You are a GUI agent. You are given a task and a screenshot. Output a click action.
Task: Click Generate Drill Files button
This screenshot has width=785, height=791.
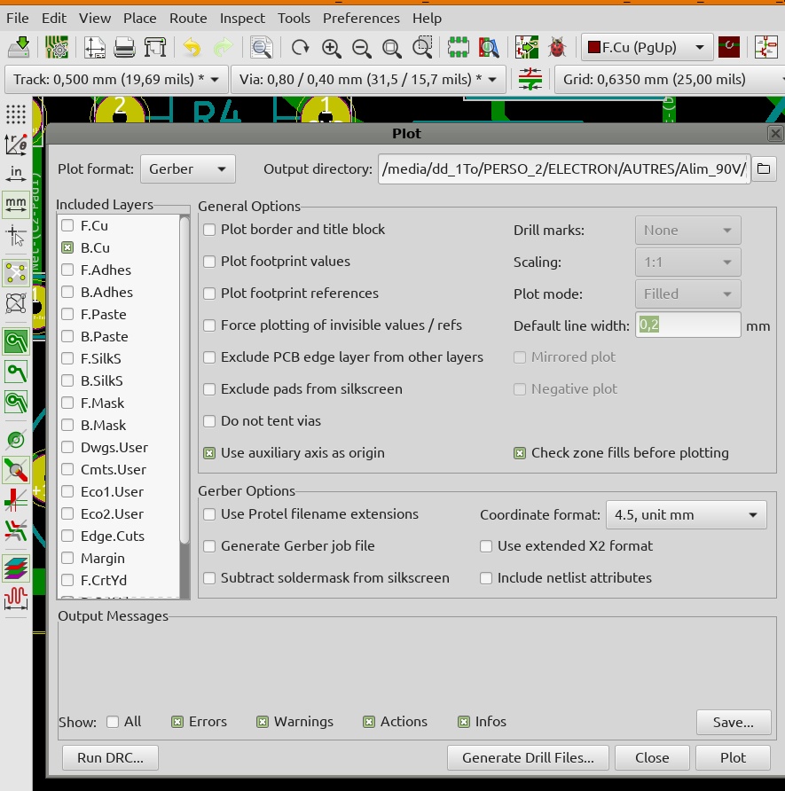pyautogui.click(x=528, y=757)
